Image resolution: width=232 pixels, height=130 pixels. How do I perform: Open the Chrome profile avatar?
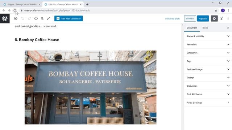click(223, 10)
